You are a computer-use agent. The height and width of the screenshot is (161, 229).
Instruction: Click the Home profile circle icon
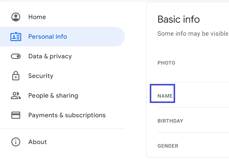coord(16,17)
